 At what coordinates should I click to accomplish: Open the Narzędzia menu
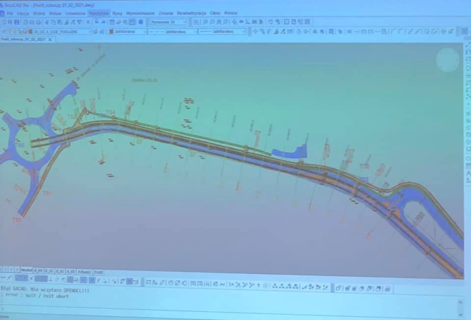pyautogui.click(x=99, y=13)
